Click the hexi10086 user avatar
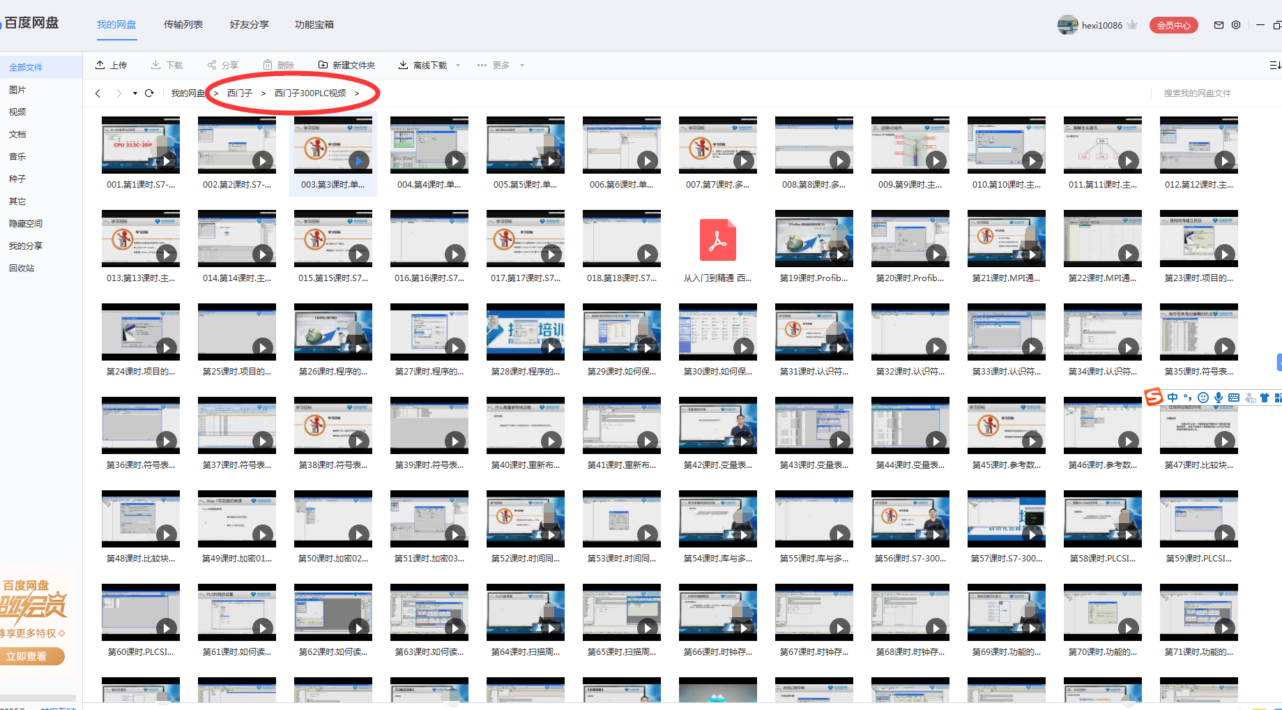Image resolution: width=1282 pixels, height=710 pixels. click(x=1067, y=25)
